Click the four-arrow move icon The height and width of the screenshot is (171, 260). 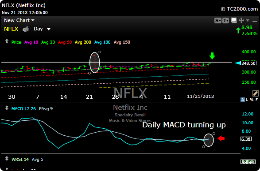tap(241, 20)
